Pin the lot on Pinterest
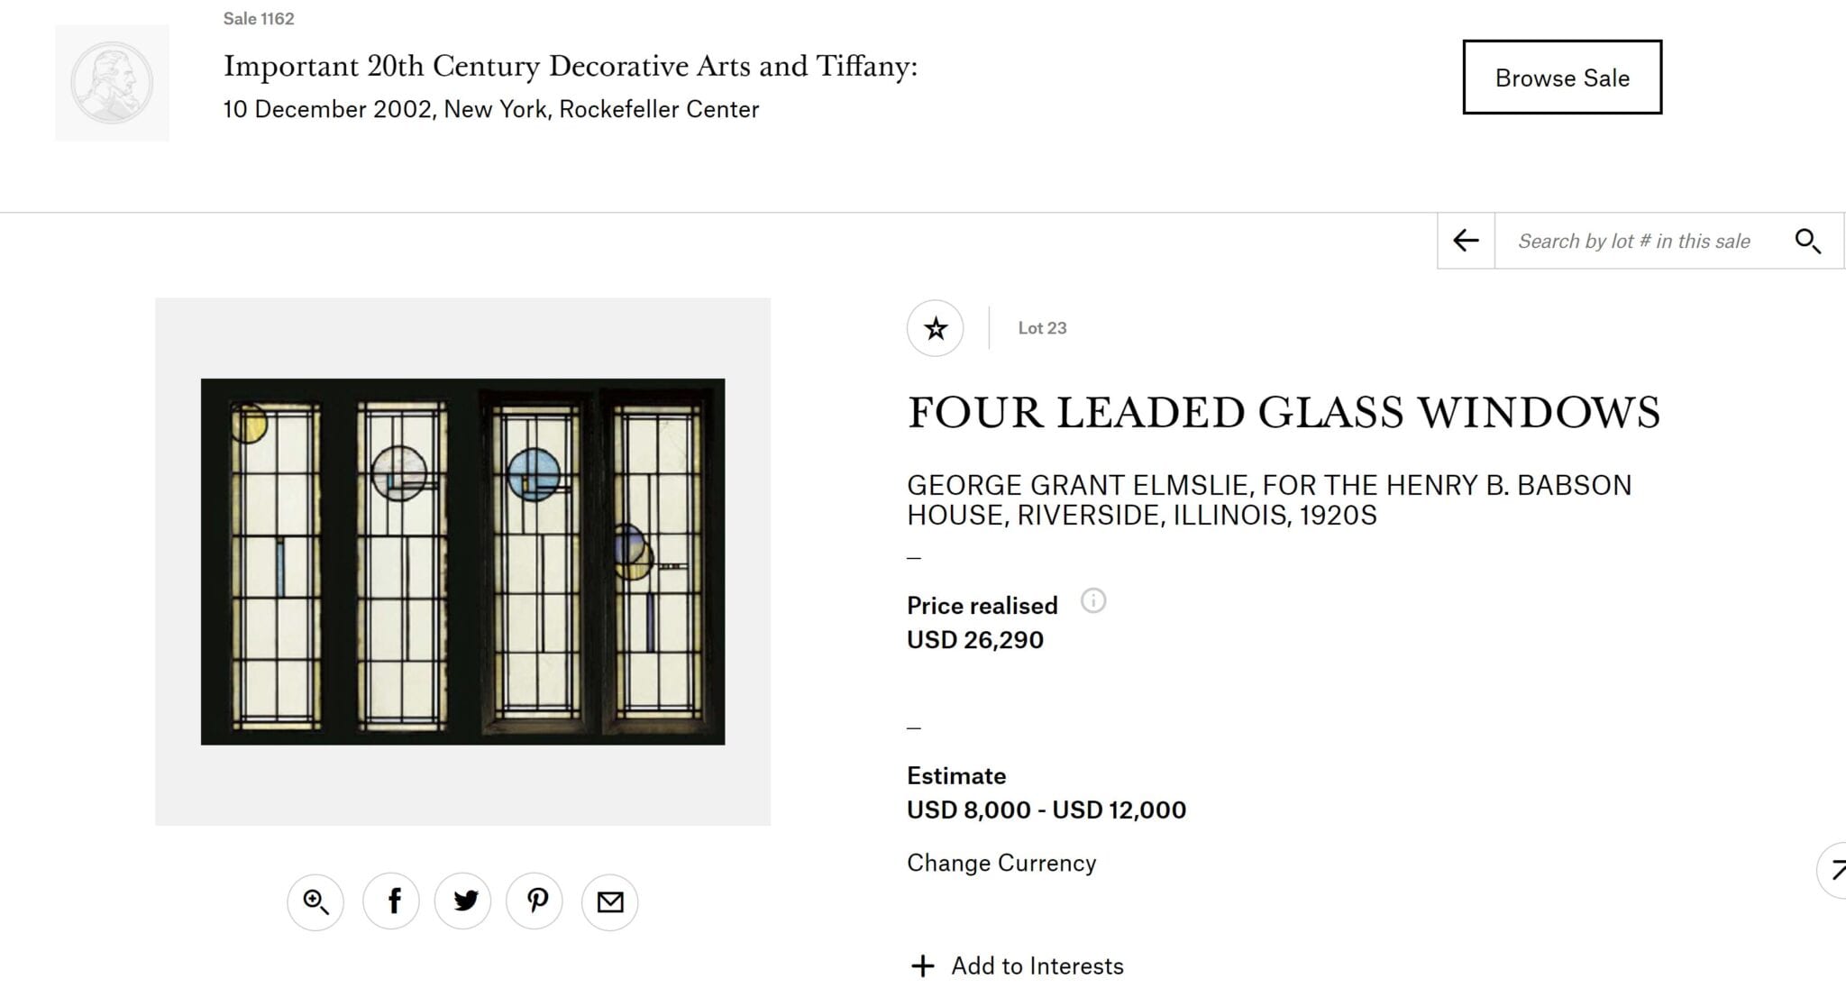 tap(535, 901)
